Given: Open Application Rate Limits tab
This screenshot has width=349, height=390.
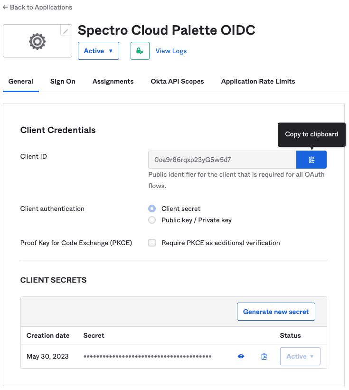Looking at the screenshot, I should click(x=258, y=81).
